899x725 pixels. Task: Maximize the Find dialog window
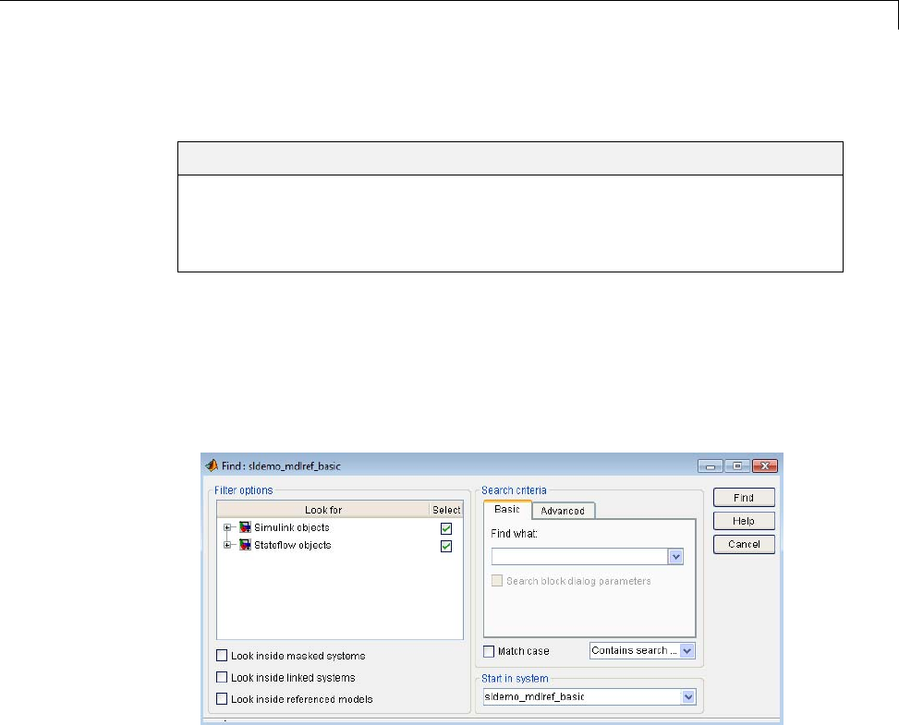point(737,466)
